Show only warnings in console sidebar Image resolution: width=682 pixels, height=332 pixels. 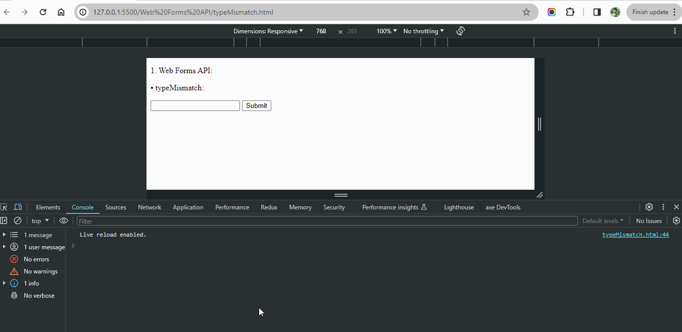40,271
